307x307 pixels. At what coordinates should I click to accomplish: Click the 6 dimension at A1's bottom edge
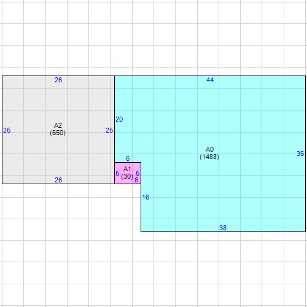tap(136, 180)
